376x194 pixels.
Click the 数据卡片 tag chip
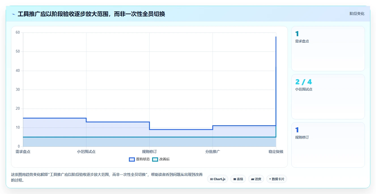point(277,179)
